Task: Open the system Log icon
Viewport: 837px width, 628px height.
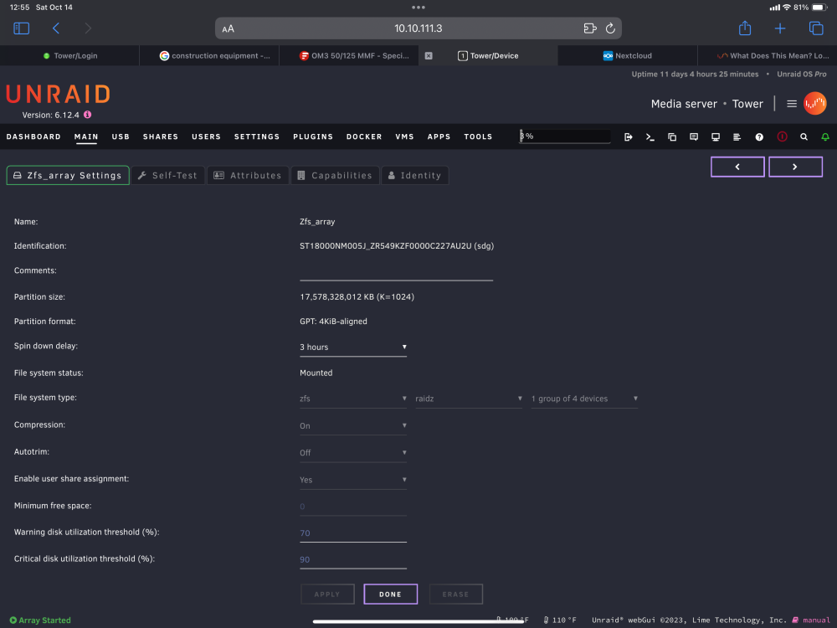Action: pos(737,137)
